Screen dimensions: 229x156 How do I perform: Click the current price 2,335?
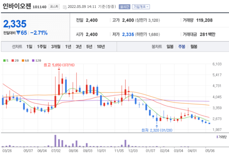[x=15, y=24]
